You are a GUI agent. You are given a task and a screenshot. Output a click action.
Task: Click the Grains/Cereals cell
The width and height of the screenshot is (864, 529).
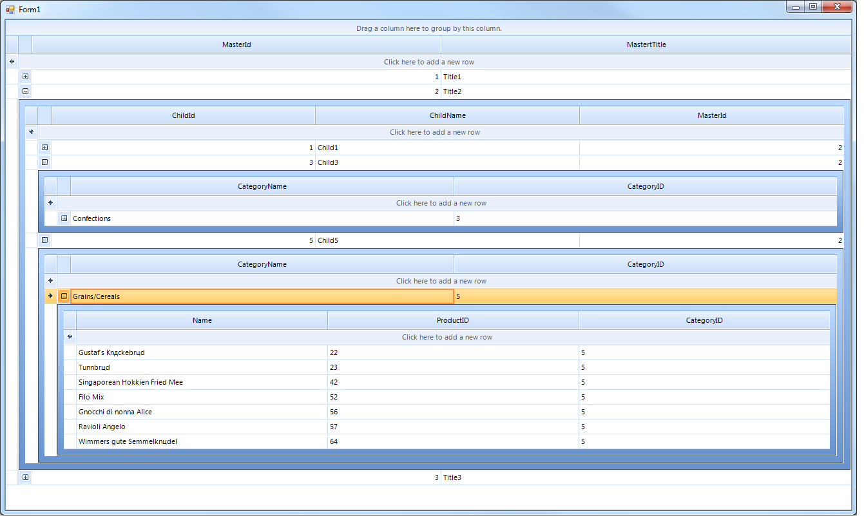pyautogui.click(x=262, y=296)
